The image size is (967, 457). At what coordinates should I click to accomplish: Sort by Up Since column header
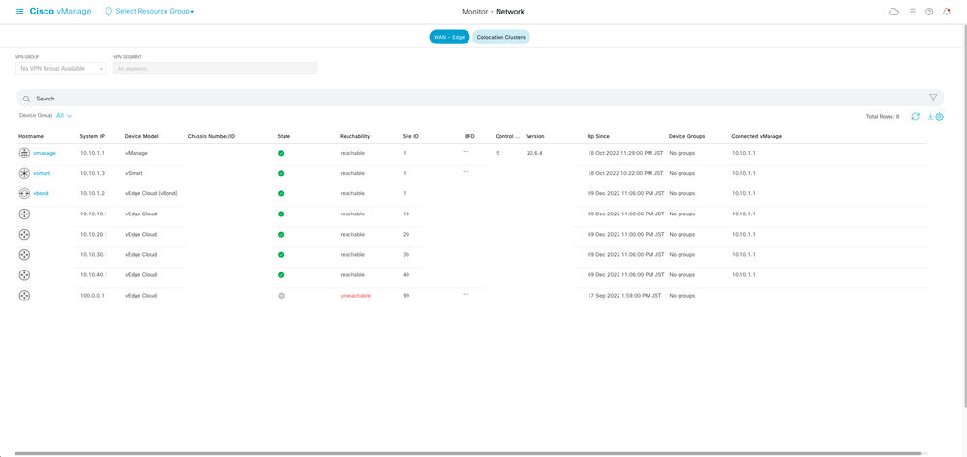coord(598,136)
